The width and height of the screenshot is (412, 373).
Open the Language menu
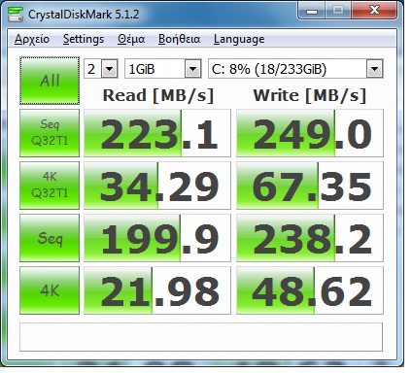[239, 39]
